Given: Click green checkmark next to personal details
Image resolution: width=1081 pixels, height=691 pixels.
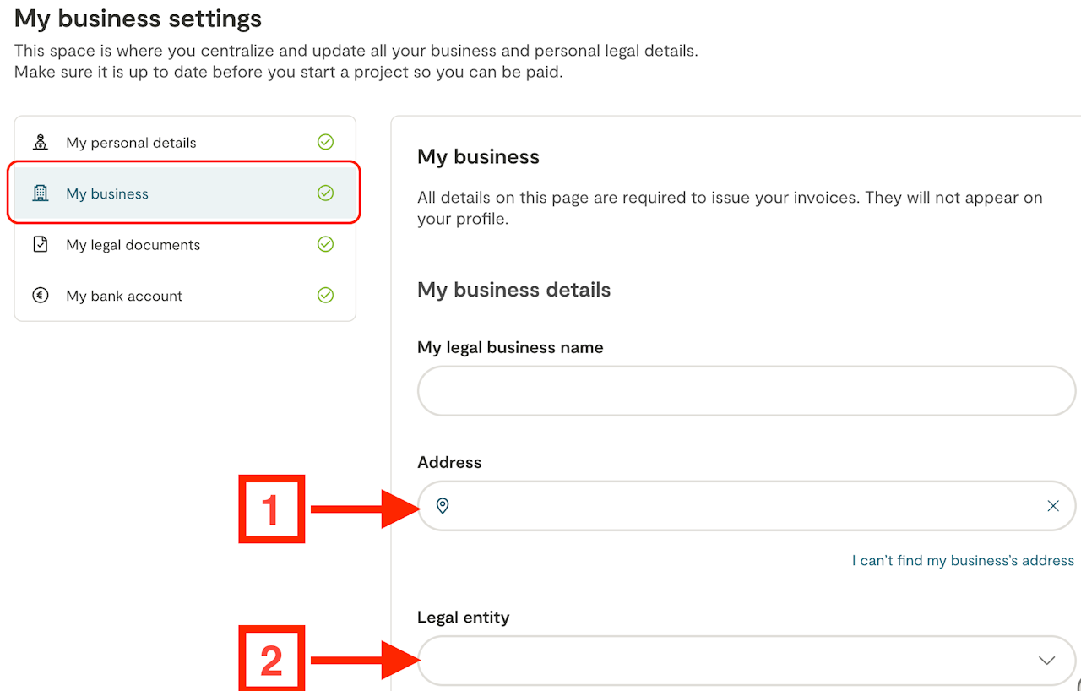Looking at the screenshot, I should pyautogui.click(x=325, y=142).
